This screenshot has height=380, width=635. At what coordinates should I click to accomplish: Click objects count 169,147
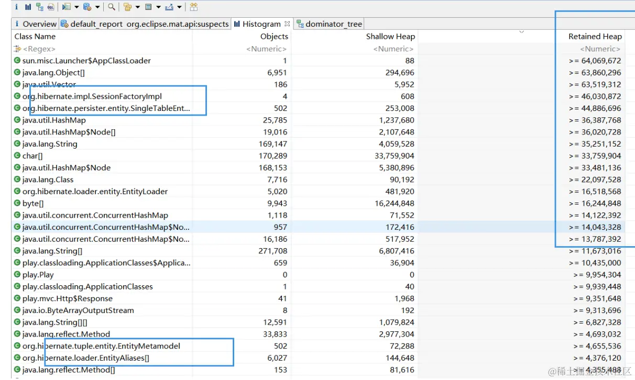272,144
